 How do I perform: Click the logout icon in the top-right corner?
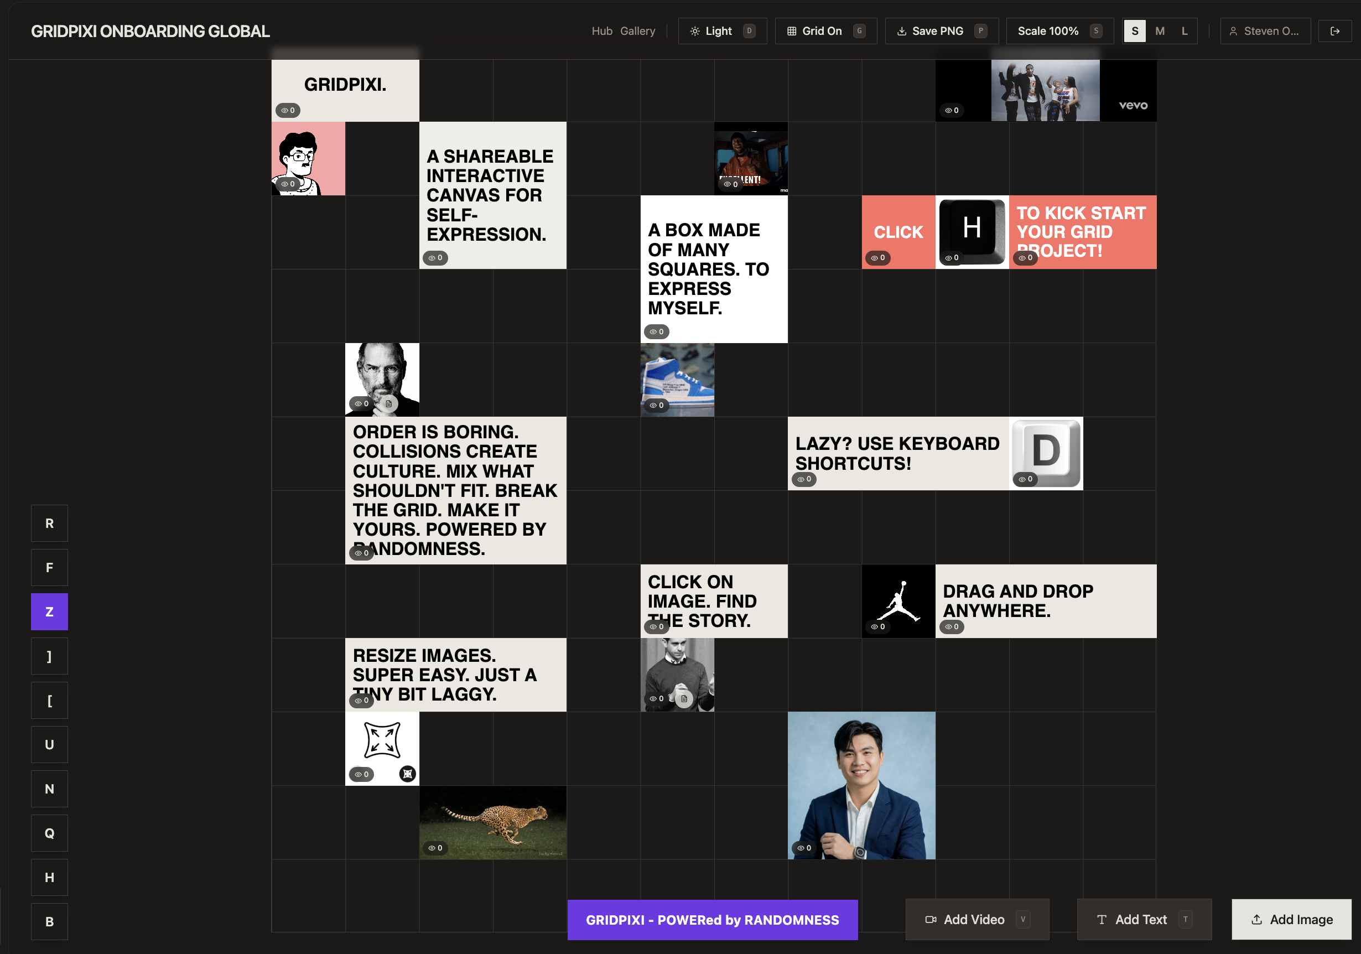[x=1336, y=31]
